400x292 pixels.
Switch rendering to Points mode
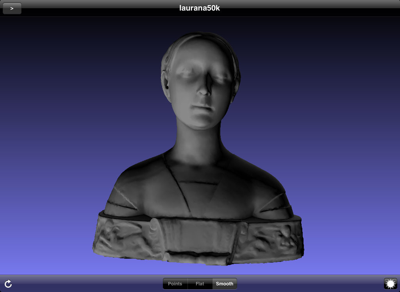175,283
